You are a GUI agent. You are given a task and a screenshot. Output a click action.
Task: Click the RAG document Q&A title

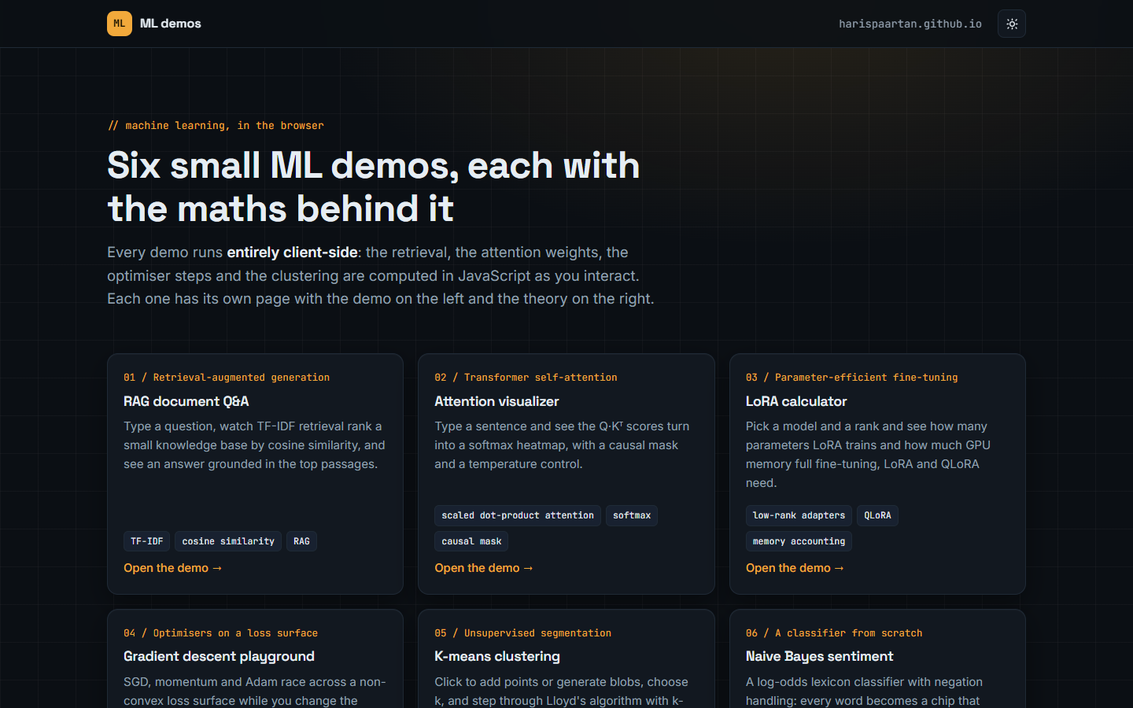click(186, 401)
